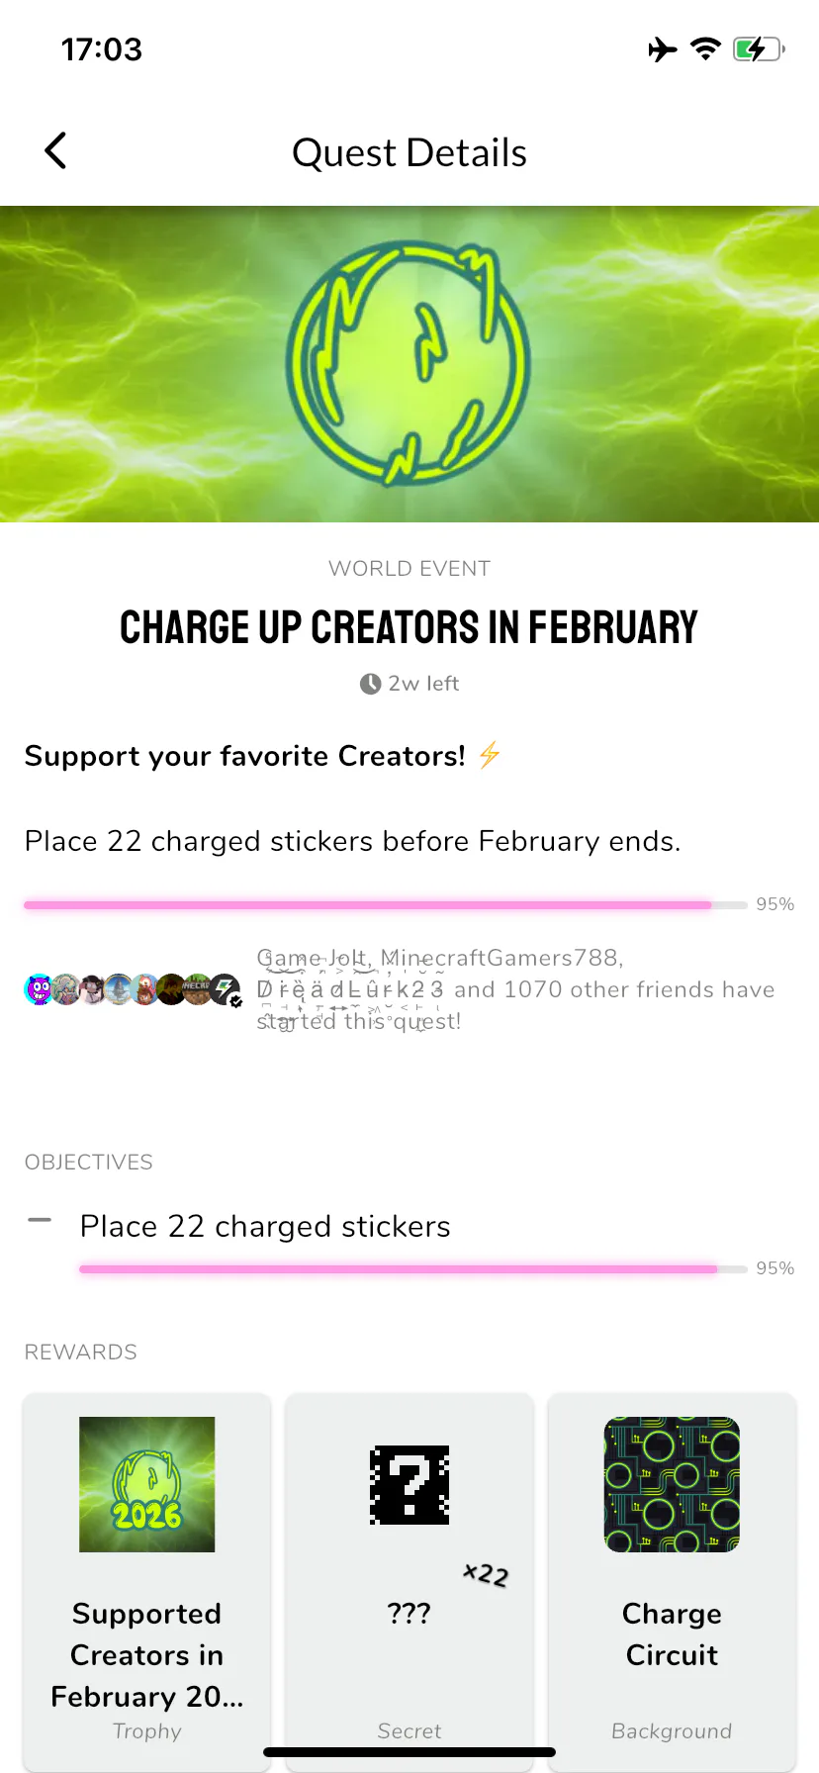This screenshot has width=819, height=1773.
Task: Tap the clock icon beside 2w left
Action: [370, 684]
